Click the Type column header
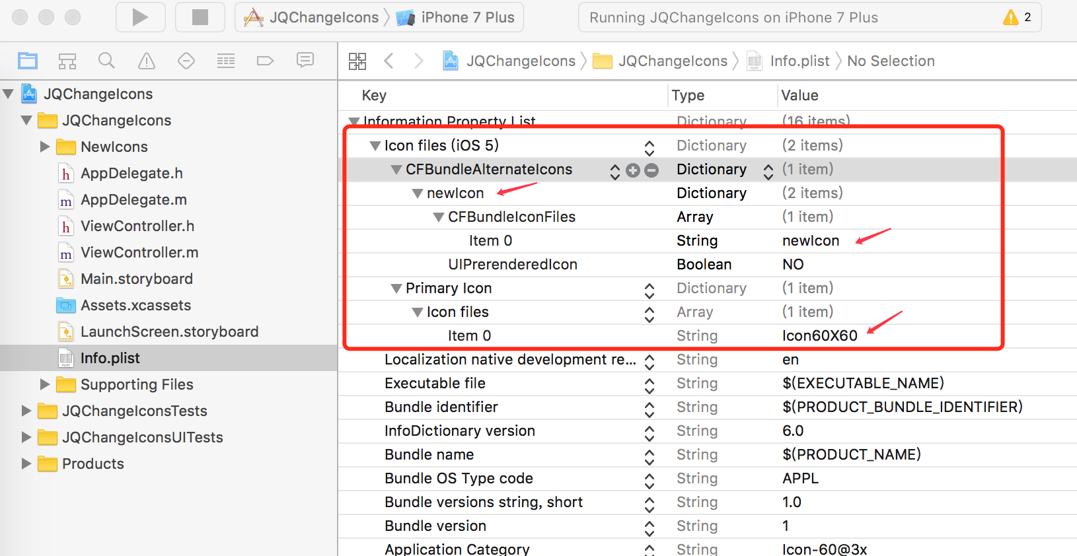This screenshot has width=1077, height=556. pyautogui.click(x=688, y=95)
